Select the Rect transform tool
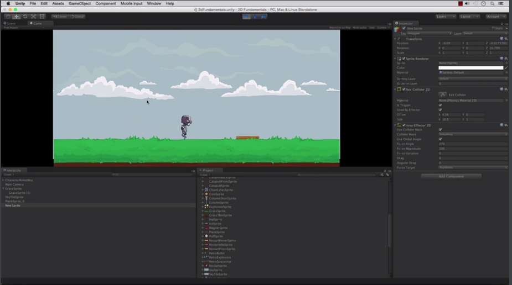This screenshot has height=285, width=512. click(x=42, y=16)
